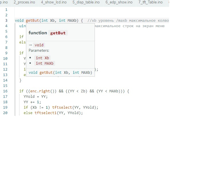This screenshot has width=224, height=183.
Task: Click the function signature at tooltip bottom
Action: pyautogui.click(x=60, y=73)
